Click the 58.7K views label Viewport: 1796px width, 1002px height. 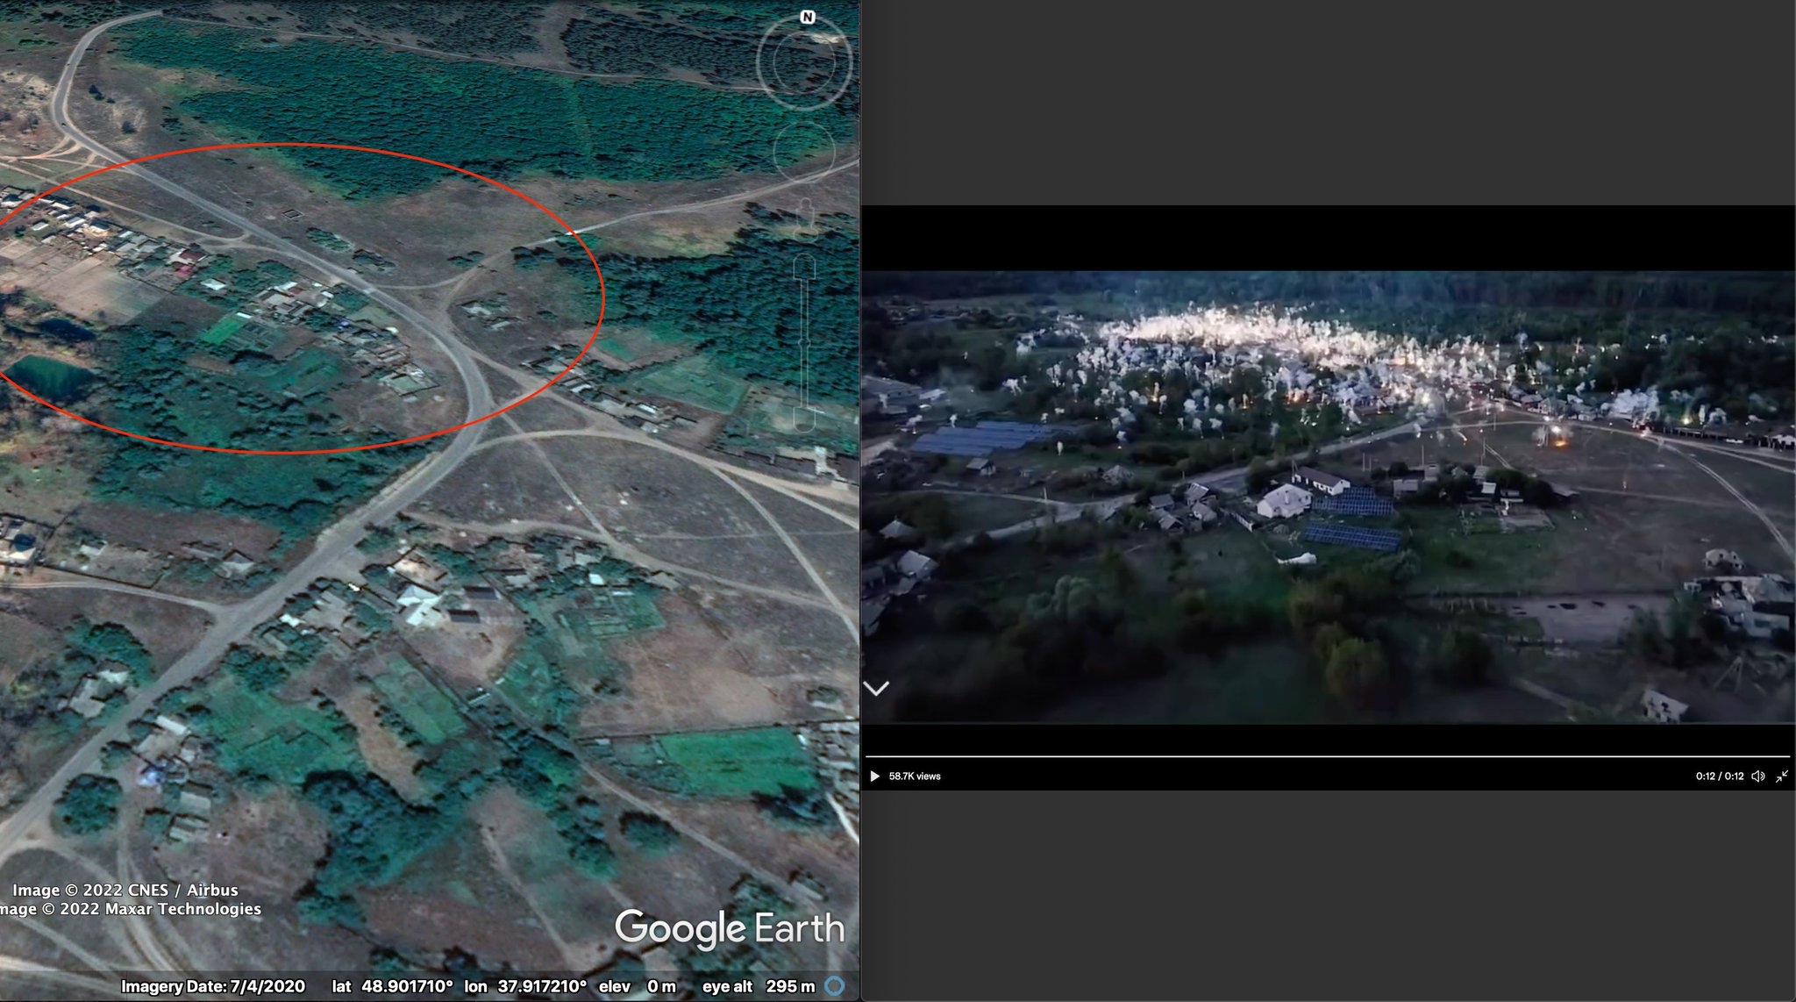[x=915, y=777]
